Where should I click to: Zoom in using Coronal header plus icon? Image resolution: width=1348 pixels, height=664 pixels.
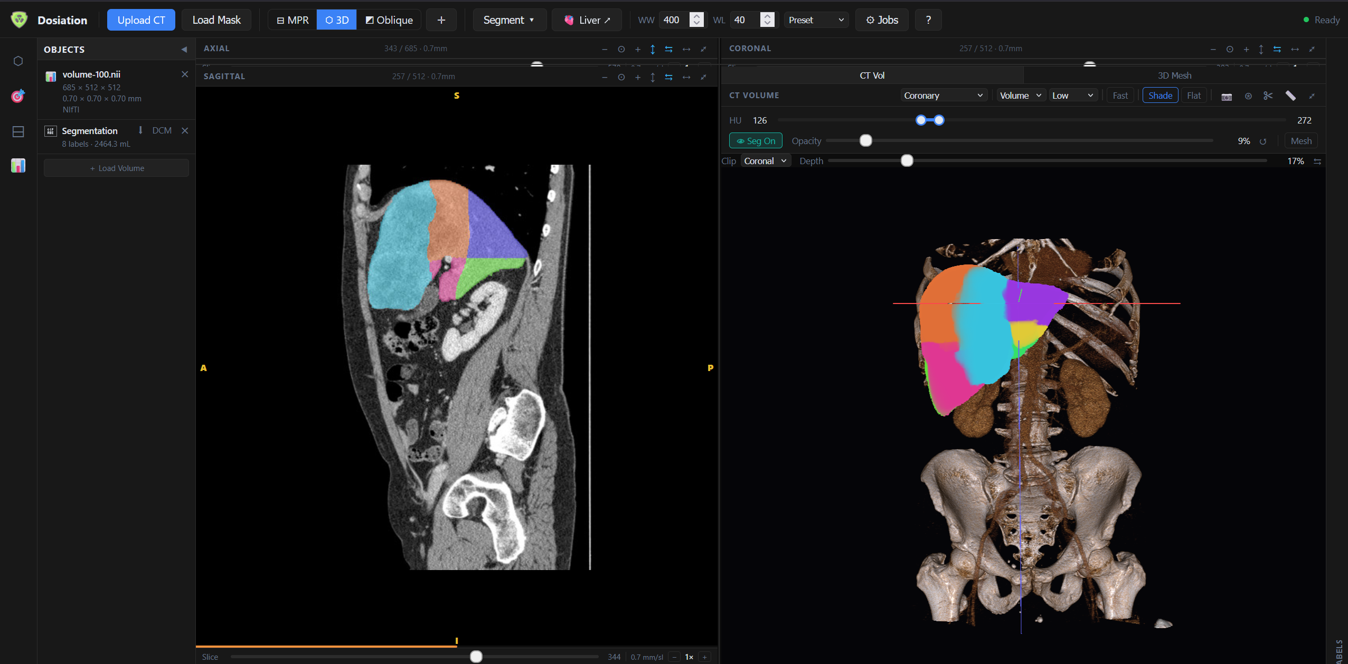[1246, 49]
